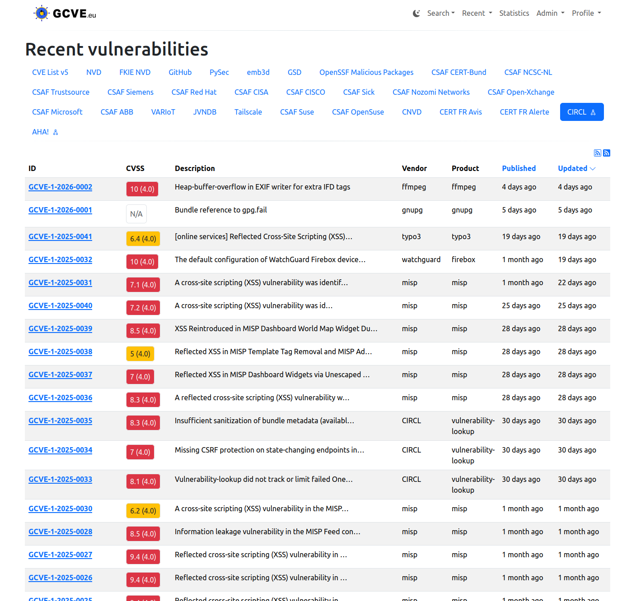This screenshot has width=636, height=601.
Task: Click the network icon next to AHA!
Action: click(x=56, y=132)
